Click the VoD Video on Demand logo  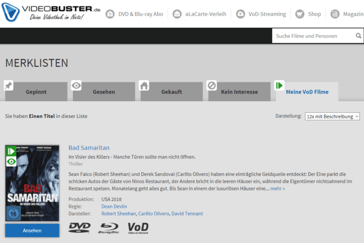[138, 228]
